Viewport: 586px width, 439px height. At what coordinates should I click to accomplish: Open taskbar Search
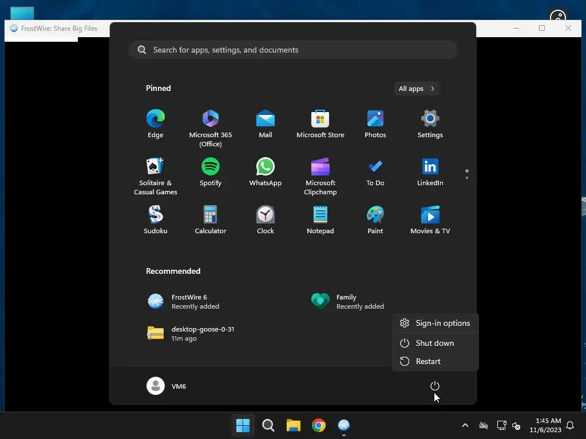[268, 425]
